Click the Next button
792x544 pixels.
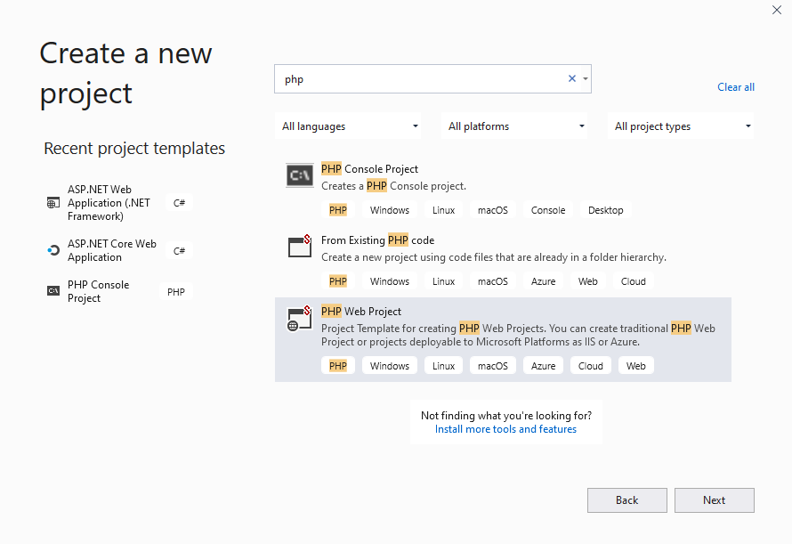coord(715,500)
